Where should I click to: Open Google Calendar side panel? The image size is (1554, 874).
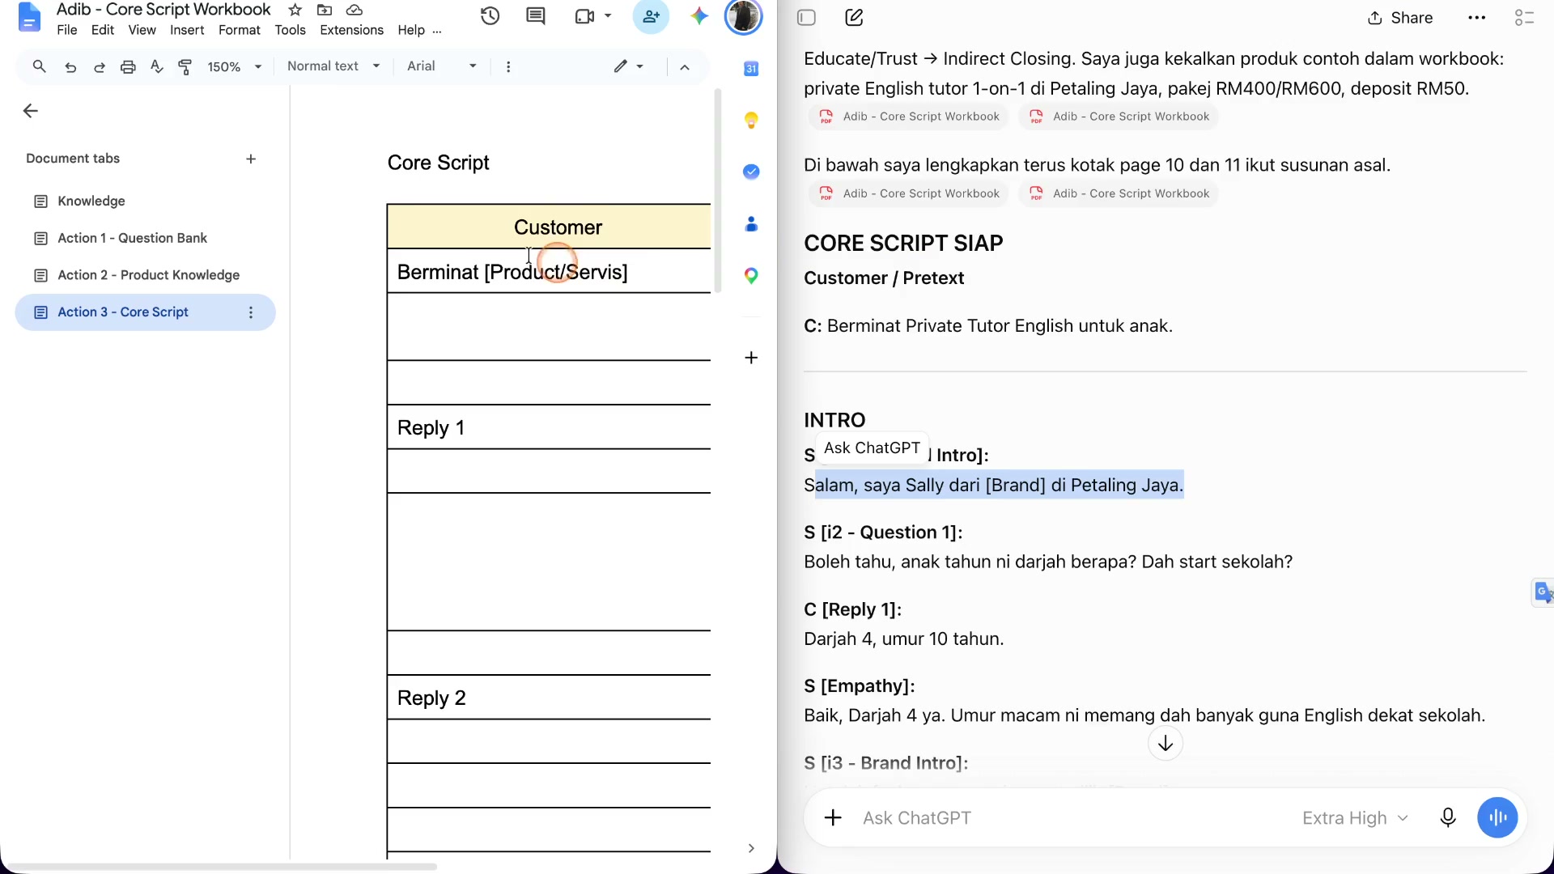coord(751,69)
